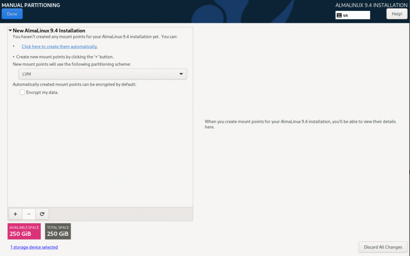Screen dimensions: 410x256
Task: Click the link to create mount points automatically
Action: click(x=59, y=46)
